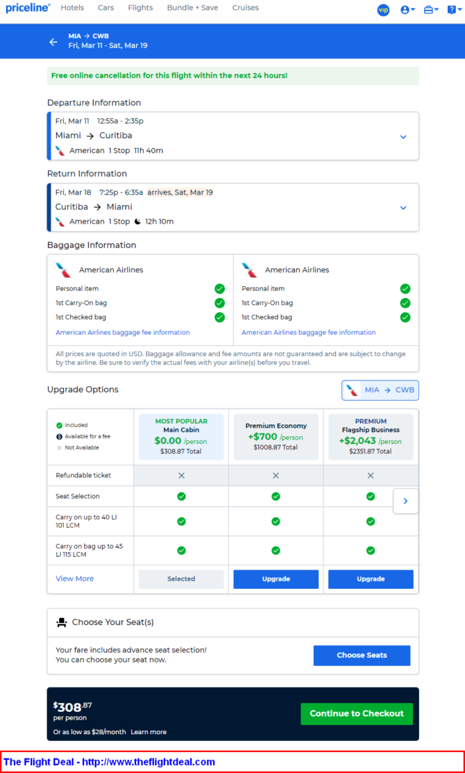The image size is (465, 773).
Task: Open the Bundle + Save nav item
Action: tap(193, 8)
